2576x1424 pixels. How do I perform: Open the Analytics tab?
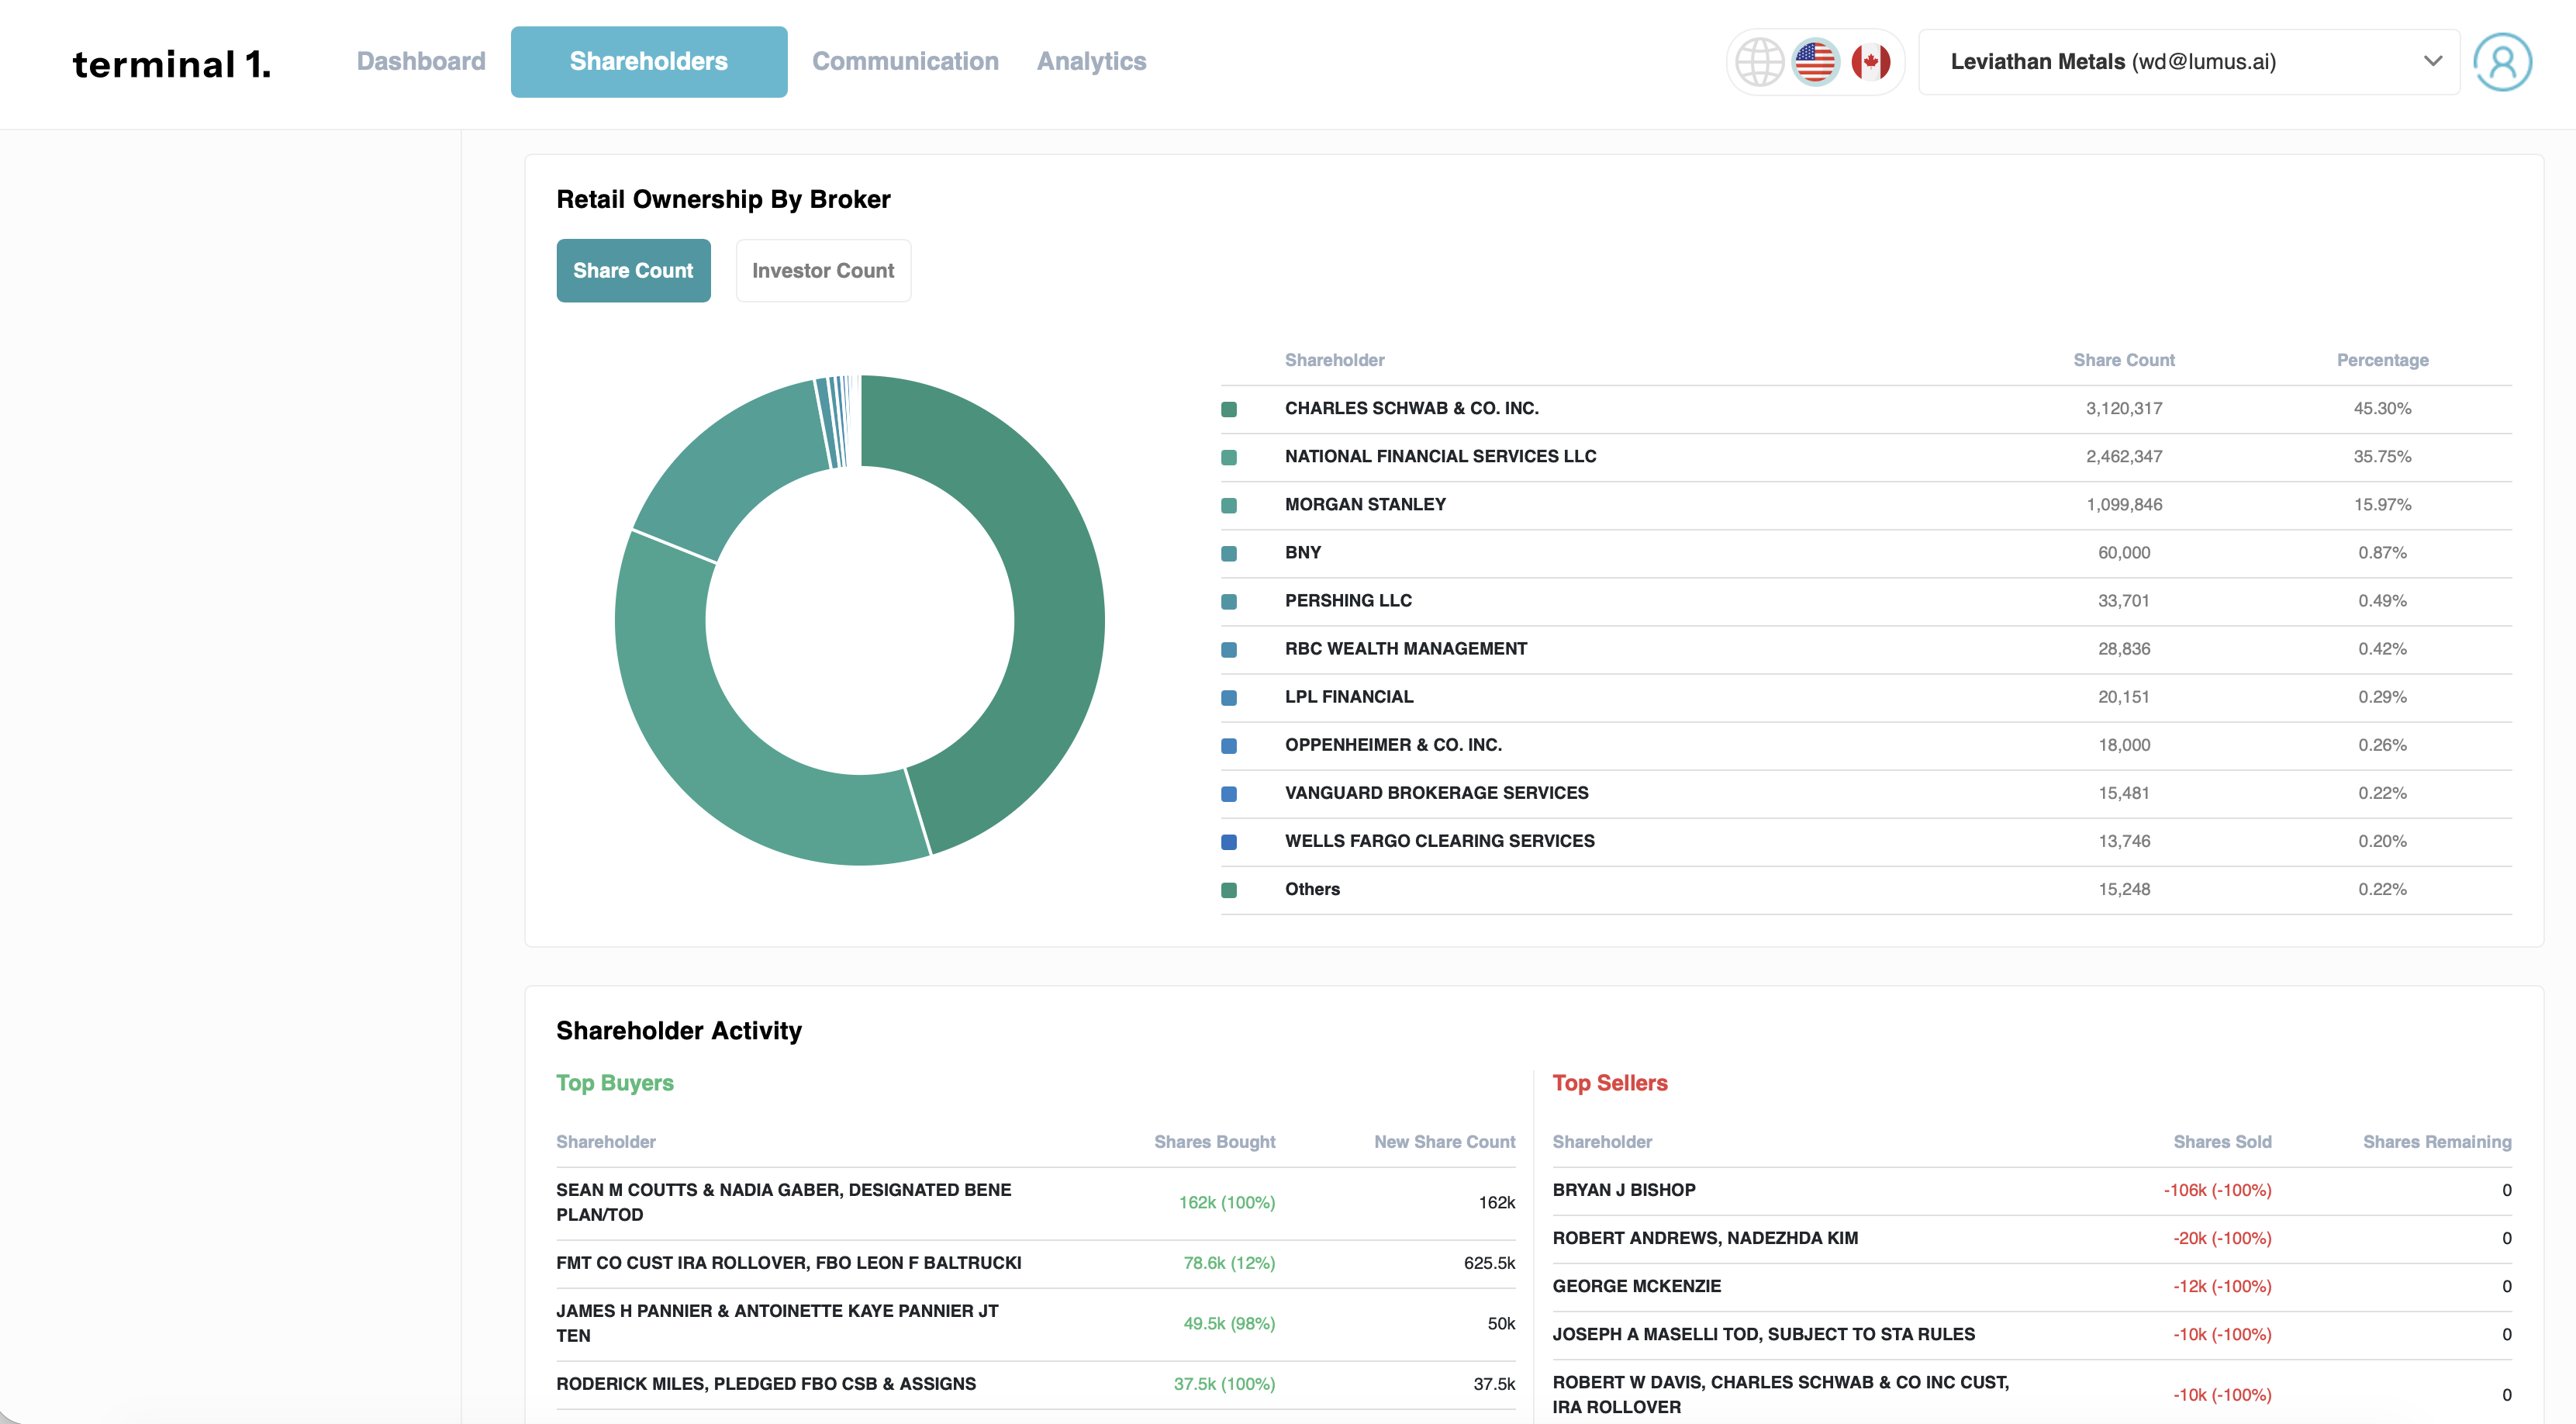pos(1091,61)
